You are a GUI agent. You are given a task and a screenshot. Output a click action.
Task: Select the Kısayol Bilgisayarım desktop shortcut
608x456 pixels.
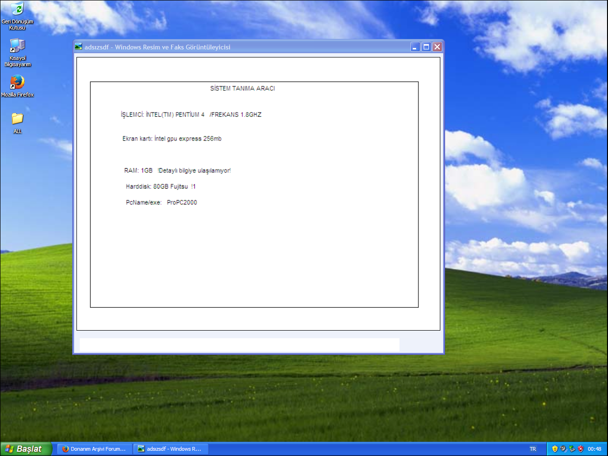click(x=18, y=52)
